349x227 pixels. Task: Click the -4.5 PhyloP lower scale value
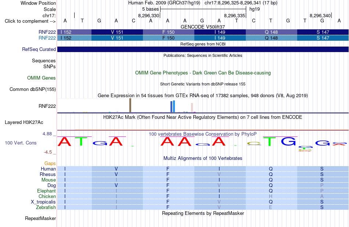[x=48, y=152]
